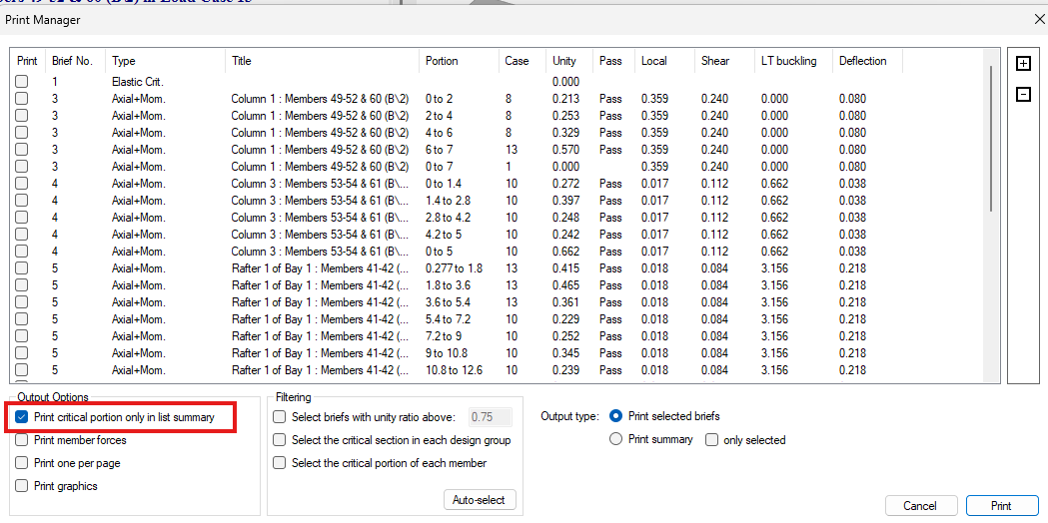Click the unity ratio value field
Screen dimensions: 1048x523
[491, 417]
